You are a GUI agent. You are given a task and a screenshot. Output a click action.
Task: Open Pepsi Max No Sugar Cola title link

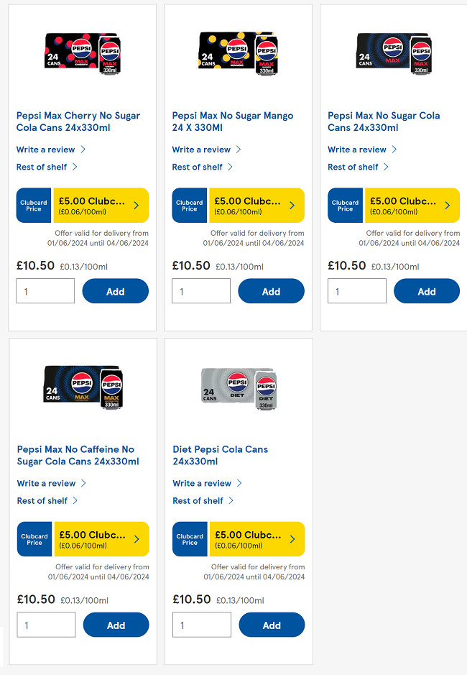point(384,121)
